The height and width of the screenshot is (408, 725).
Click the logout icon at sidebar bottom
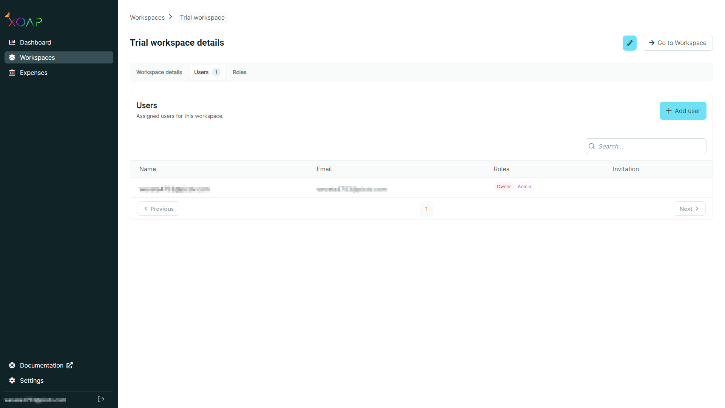101,399
